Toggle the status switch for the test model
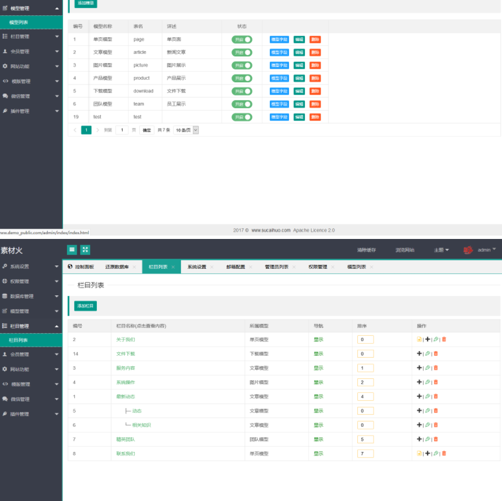 pyautogui.click(x=242, y=117)
